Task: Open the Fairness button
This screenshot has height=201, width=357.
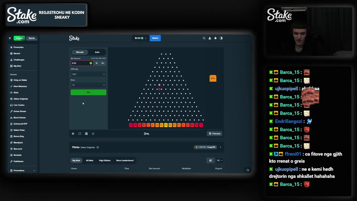Action: pyautogui.click(x=215, y=134)
